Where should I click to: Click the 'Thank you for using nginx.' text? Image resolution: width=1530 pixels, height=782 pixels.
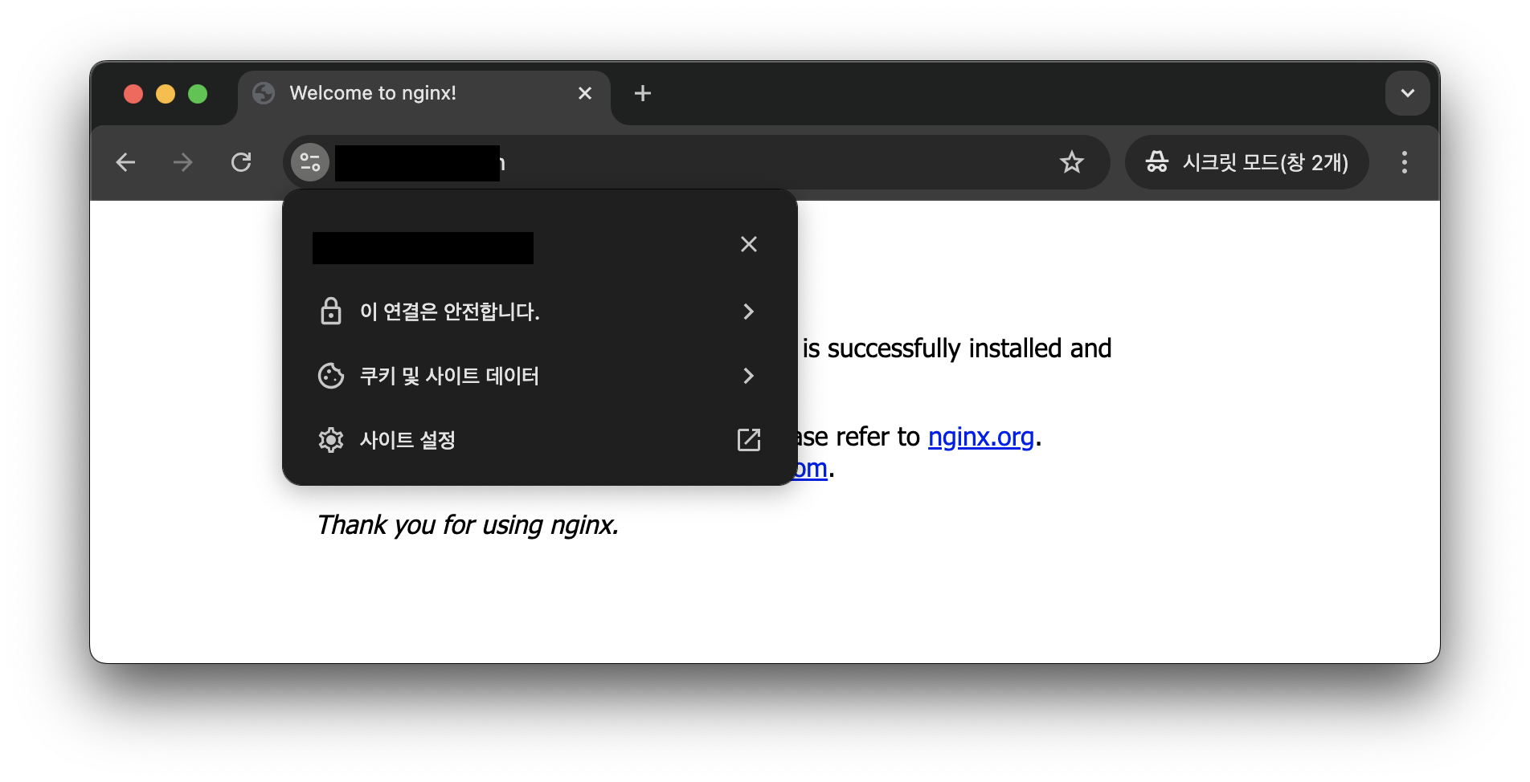point(468,525)
